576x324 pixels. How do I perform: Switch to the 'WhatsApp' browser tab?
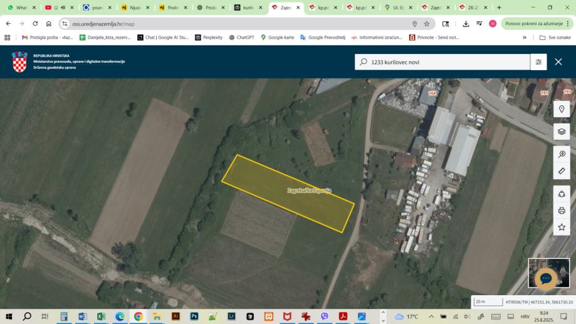coord(21,8)
